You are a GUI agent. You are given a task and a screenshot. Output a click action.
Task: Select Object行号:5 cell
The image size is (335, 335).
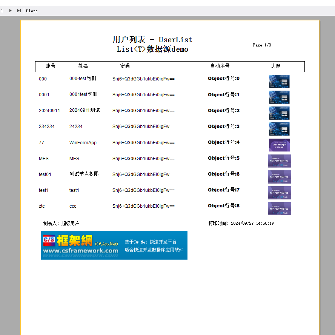(224, 158)
